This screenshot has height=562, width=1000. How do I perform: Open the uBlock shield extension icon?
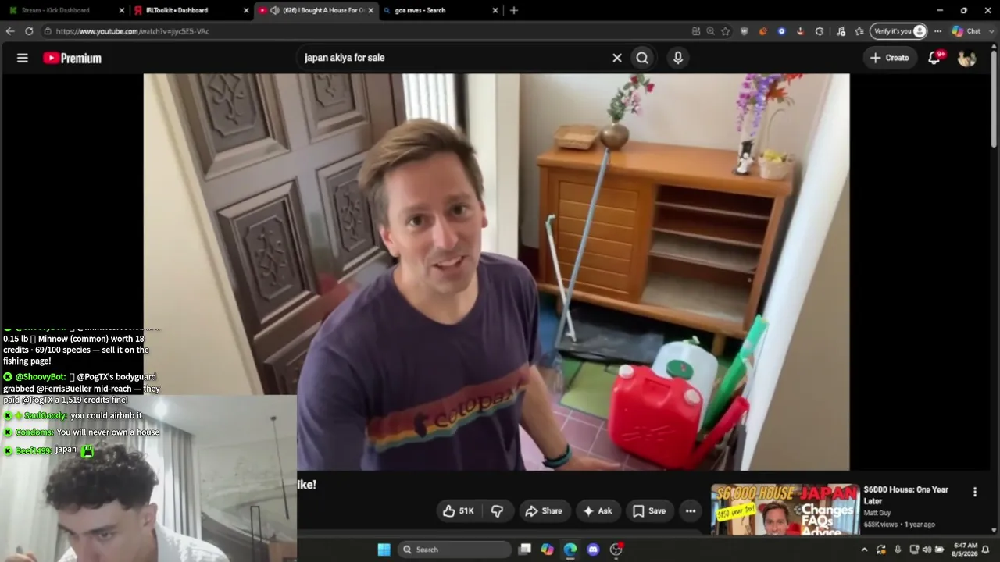(x=745, y=31)
